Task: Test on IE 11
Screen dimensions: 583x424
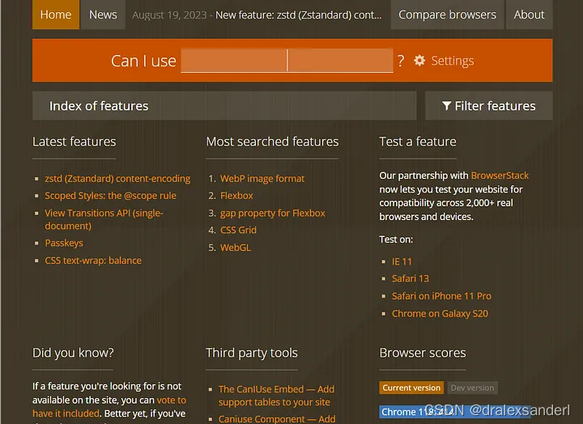Action: pyautogui.click(x=402, y=261)
